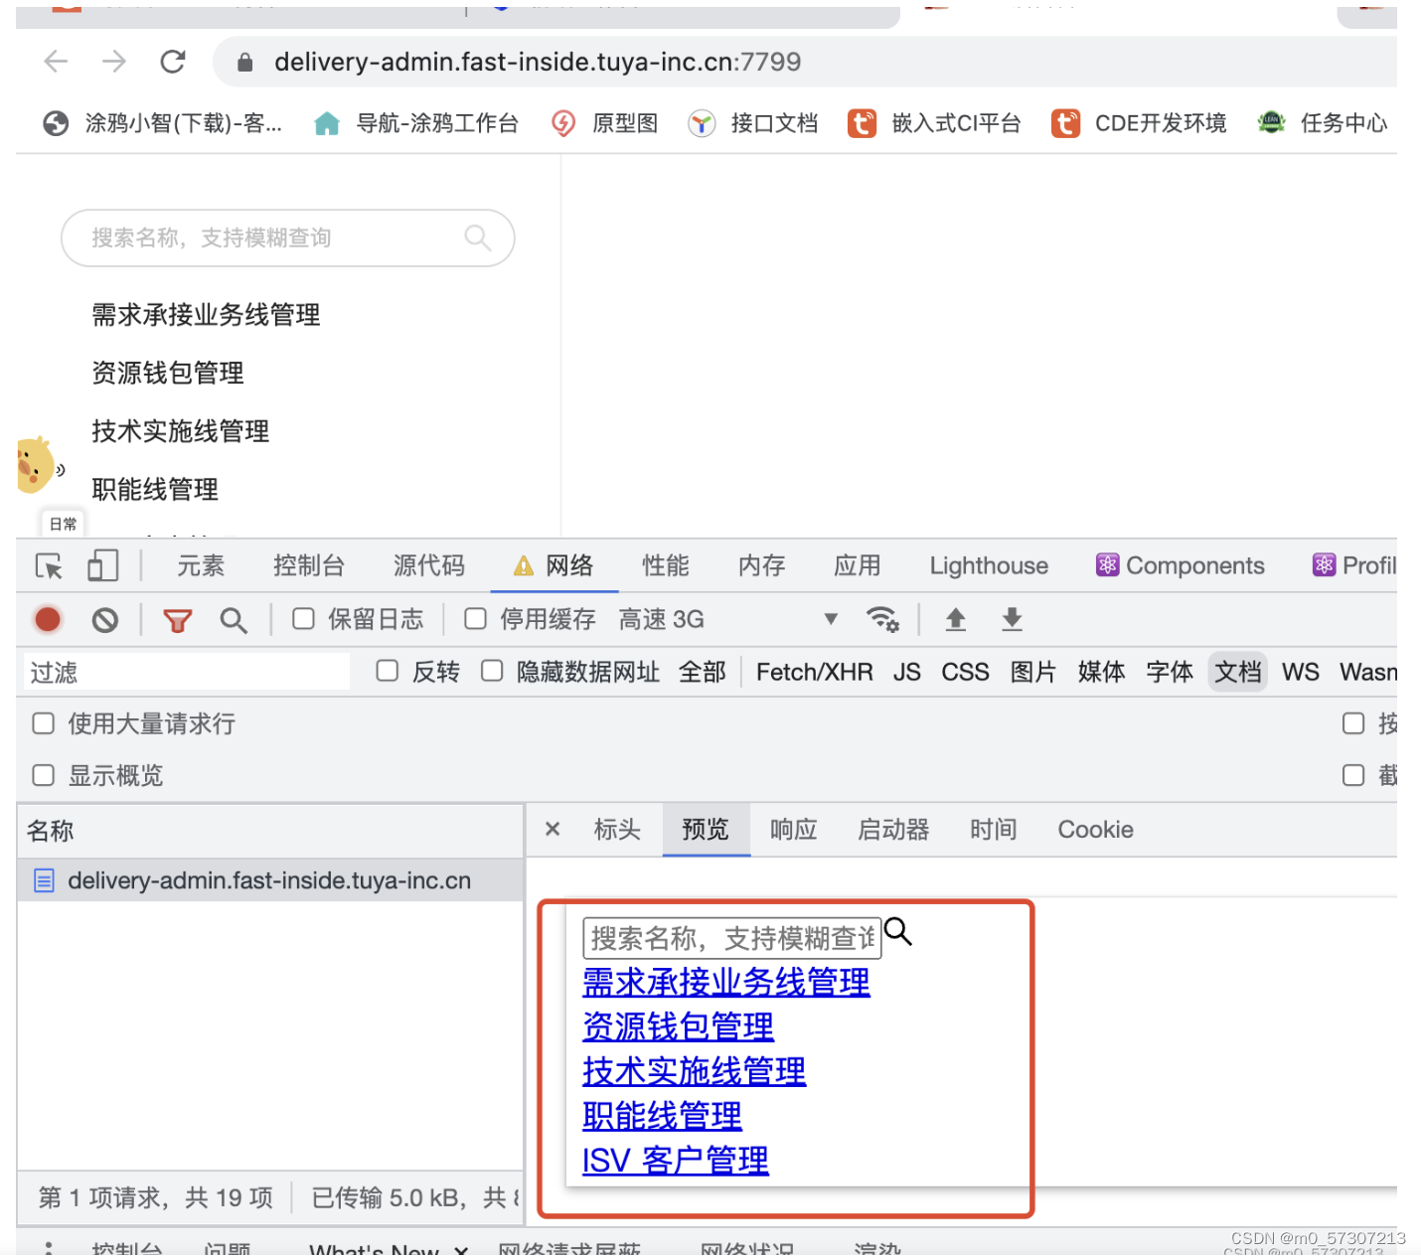The width and height of the screenshot is (1421, 1256).
Task: Check the 使用大量请求行 checkbox
Action: click(44, 723)
